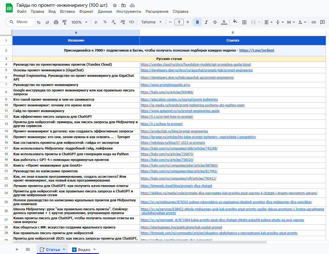Click the insert link icon

click(314, 22)
